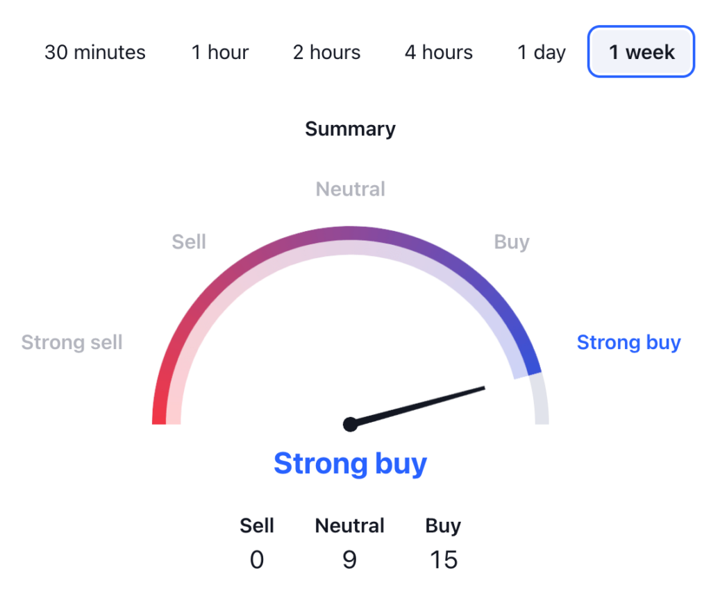This screenshot has width=711, height=594.
Task: Click the Sell count of 0
Action: pos(257,559)
